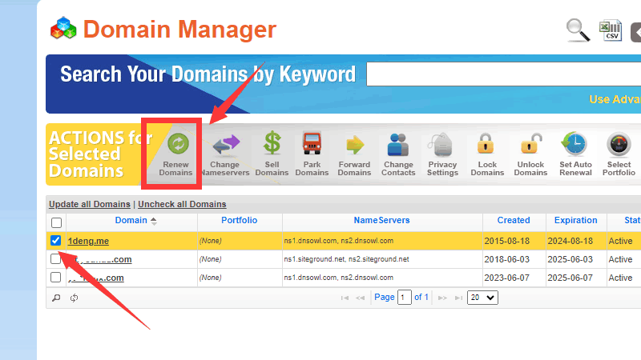The height and width of the screenshot is (360, 641).
Task: Sort by the Domain column header
Action: coord(131,221)
